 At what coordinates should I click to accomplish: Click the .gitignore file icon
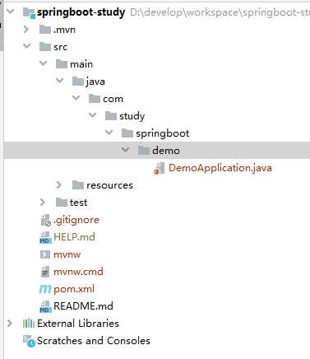[x=45, y=220]
